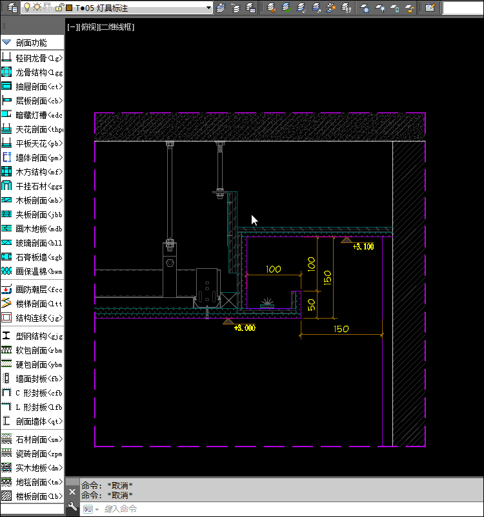Click Change to Current Layer icon
The width and height of the screenshot is (484, 517).
pos(287,8)
